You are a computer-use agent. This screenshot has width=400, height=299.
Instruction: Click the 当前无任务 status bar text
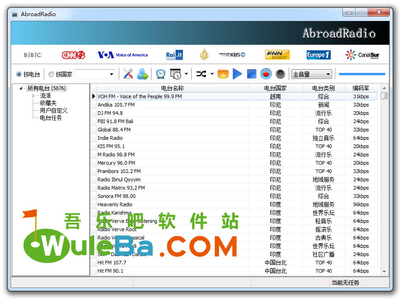point(345,283)
